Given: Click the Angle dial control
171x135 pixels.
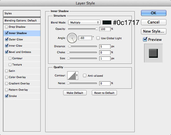Looking at the screenshot, I should tap(72, 38).
